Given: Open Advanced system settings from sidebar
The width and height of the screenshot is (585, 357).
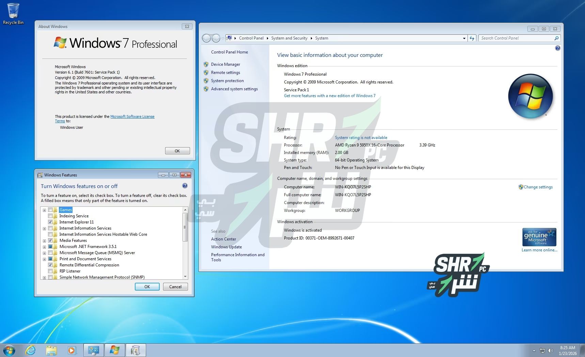Looking at the screenshot, I should [x=234, y=89].
